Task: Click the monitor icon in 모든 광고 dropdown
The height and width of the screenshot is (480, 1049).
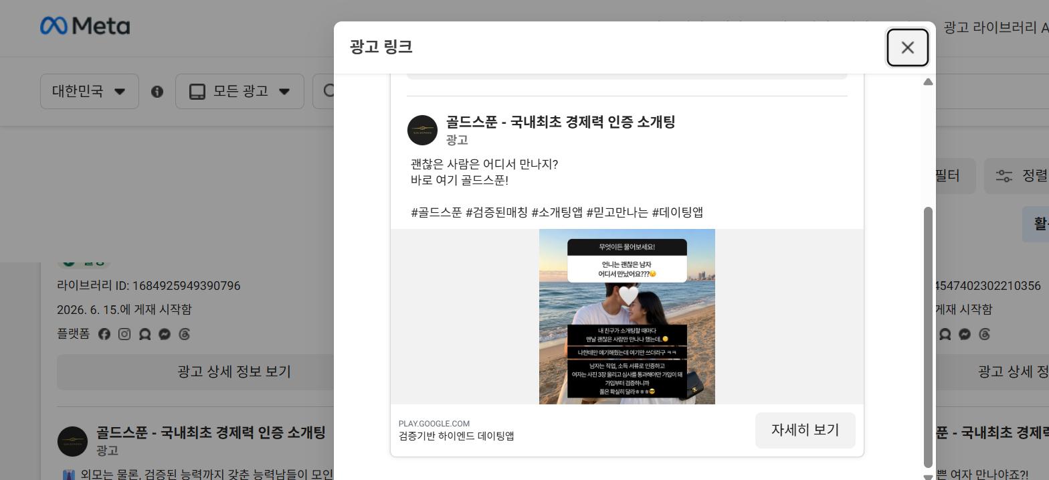Action: click(197, 92)
